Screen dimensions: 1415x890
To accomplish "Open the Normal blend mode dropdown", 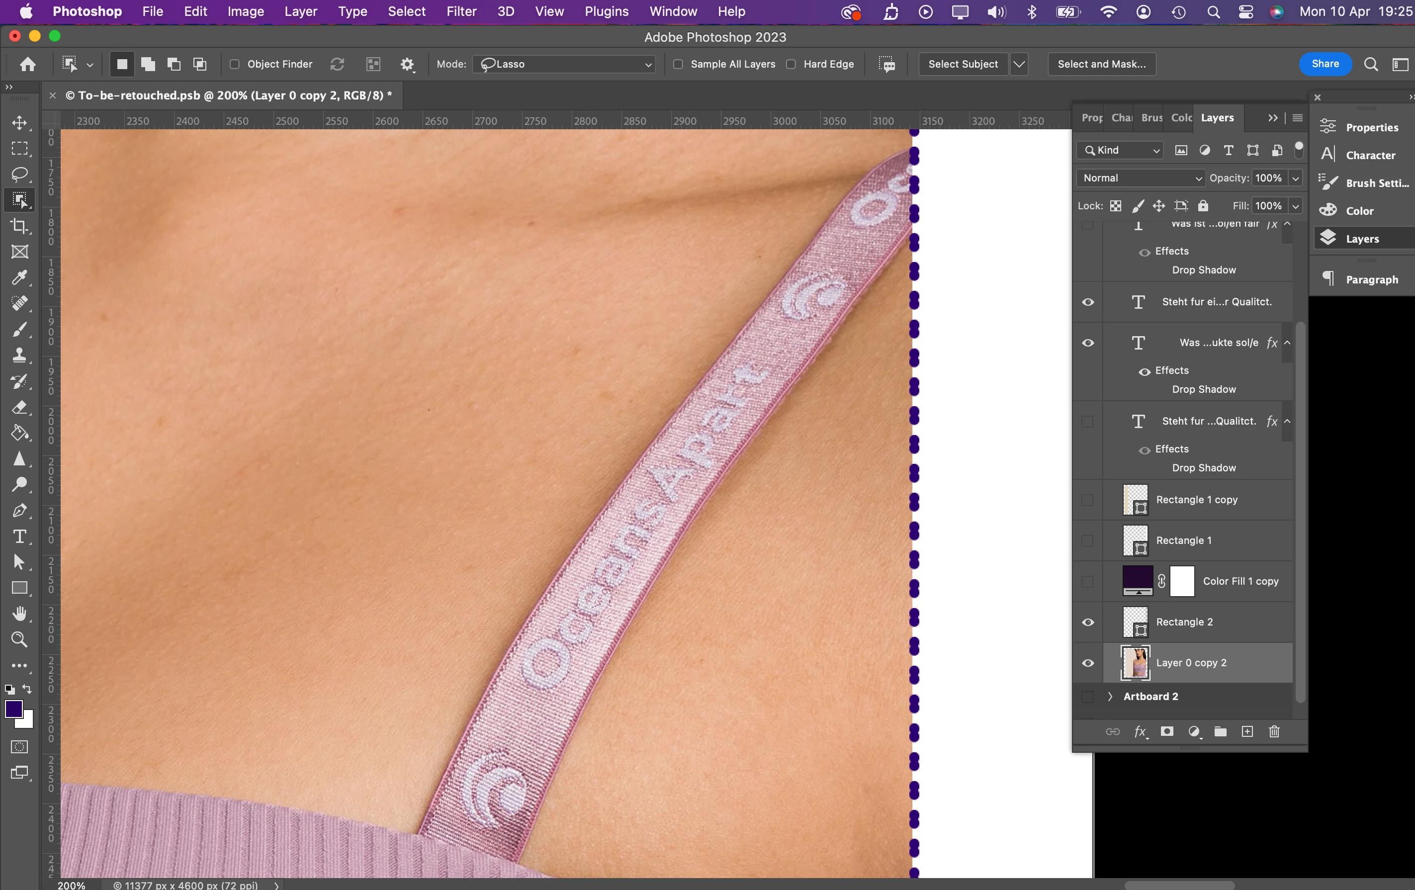I will tap(1140, 178).
